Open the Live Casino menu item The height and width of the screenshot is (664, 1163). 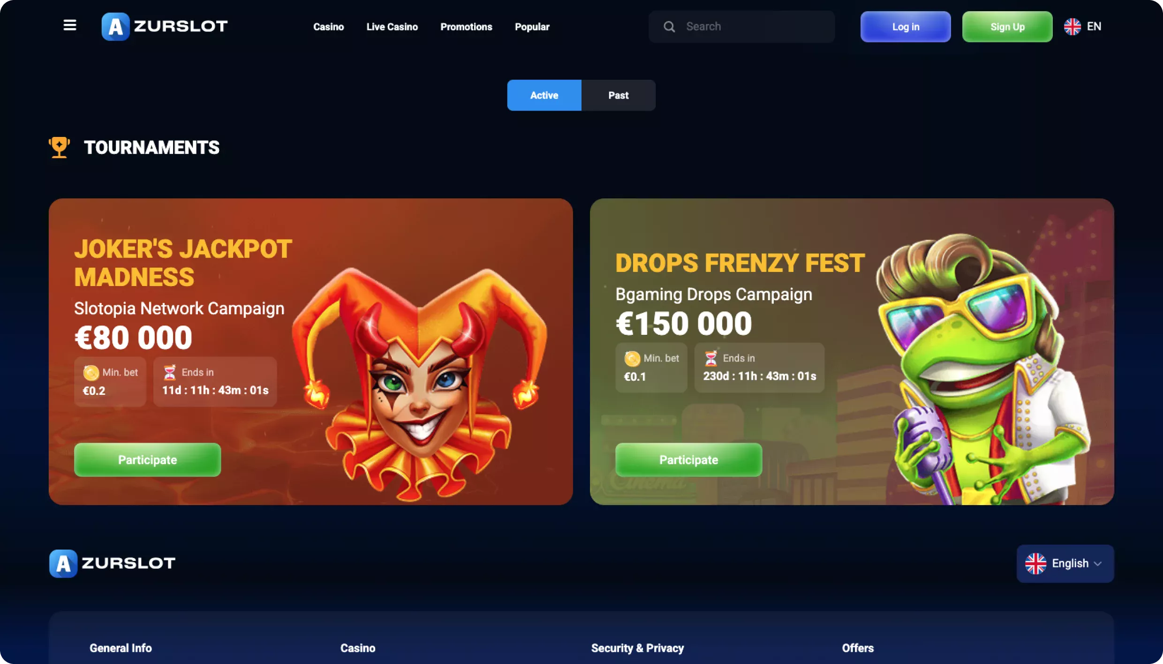pyautogui.click(x=392, y=27)
